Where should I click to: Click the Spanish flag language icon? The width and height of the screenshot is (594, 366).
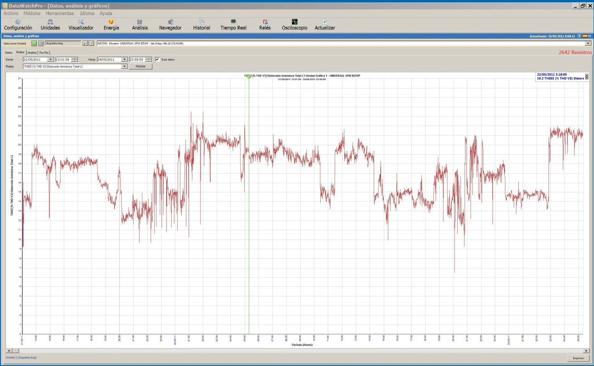tap(585, 36)
